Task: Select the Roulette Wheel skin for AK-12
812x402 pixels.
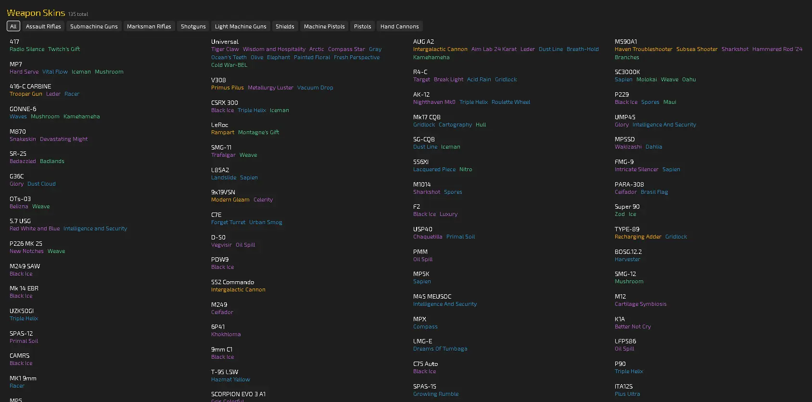Action: tap(510, 102)
